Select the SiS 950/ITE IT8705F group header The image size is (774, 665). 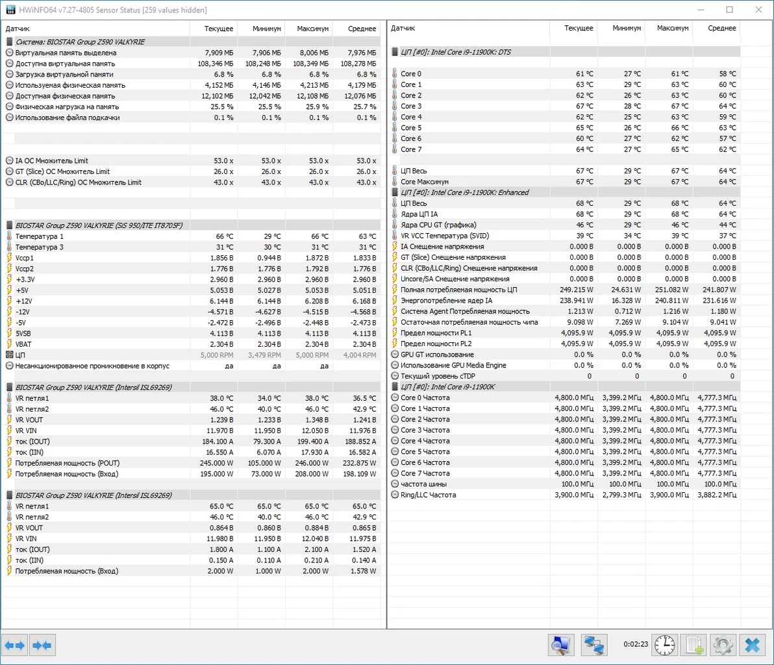coord(99,225)
